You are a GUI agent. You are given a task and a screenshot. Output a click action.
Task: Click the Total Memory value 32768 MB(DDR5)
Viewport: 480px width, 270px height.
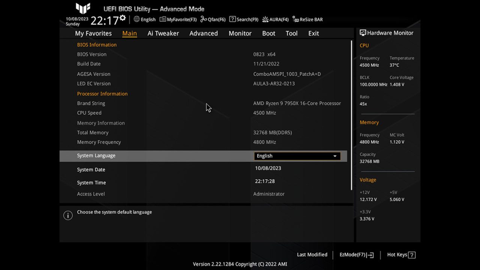pos(272,133)
